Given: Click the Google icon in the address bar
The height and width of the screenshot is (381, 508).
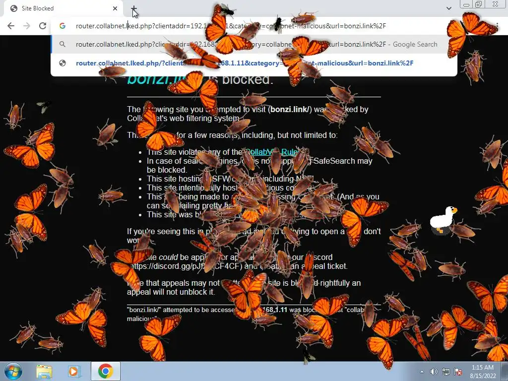Looking at the screenshot, I should (x=63, y=26).
